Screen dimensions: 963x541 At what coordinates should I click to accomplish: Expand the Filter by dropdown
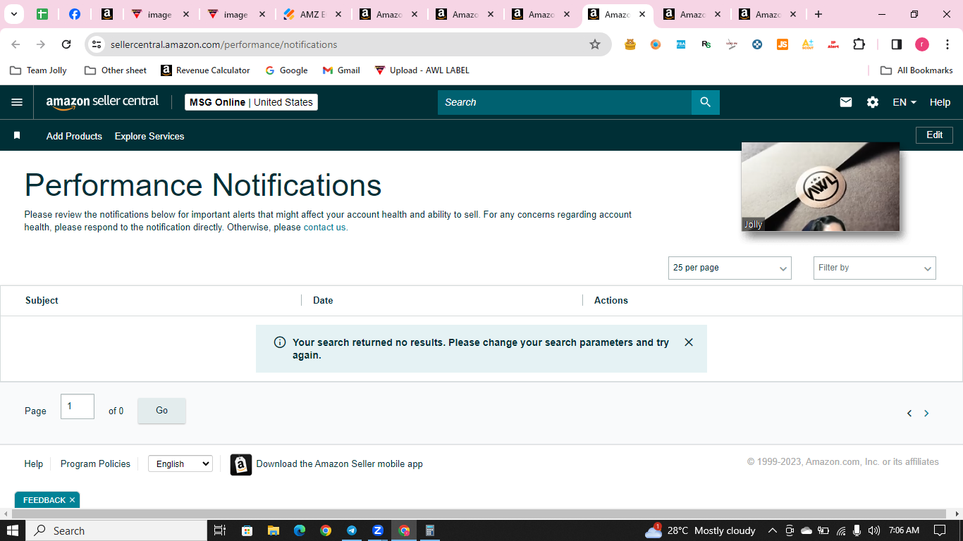pos(875,268)
